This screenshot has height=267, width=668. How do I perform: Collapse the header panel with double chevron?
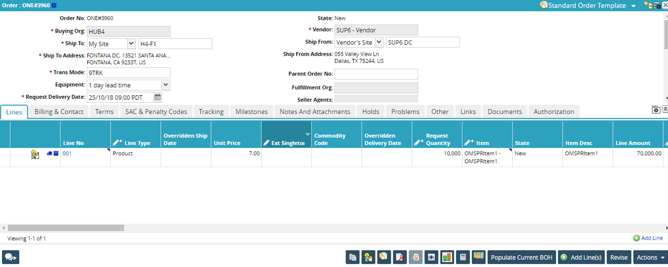[x=665, y=109]
